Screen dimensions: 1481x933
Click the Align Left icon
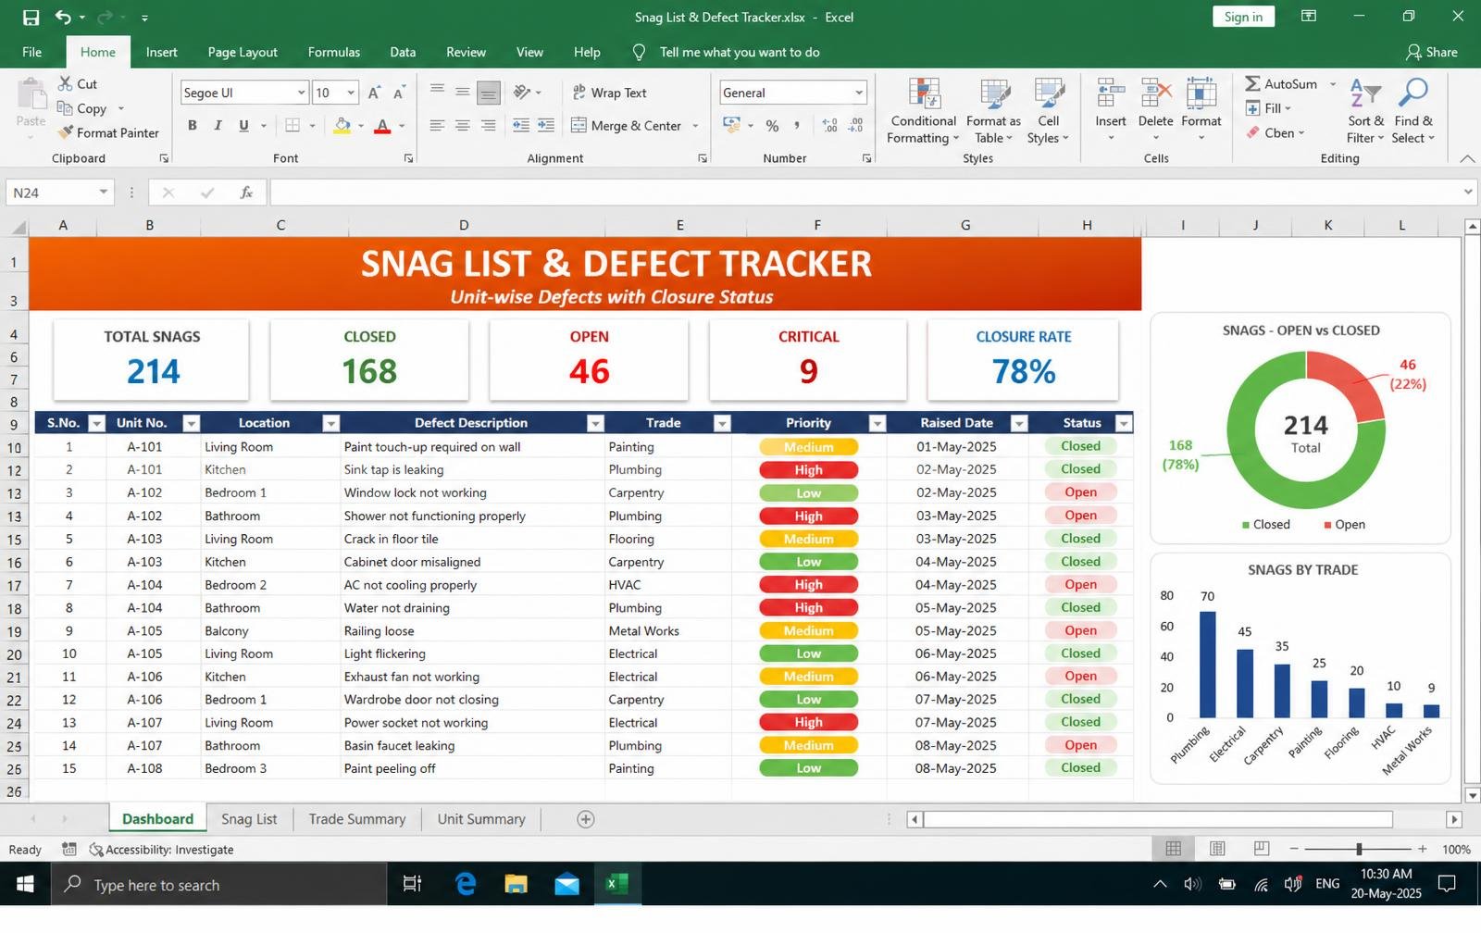437,126
